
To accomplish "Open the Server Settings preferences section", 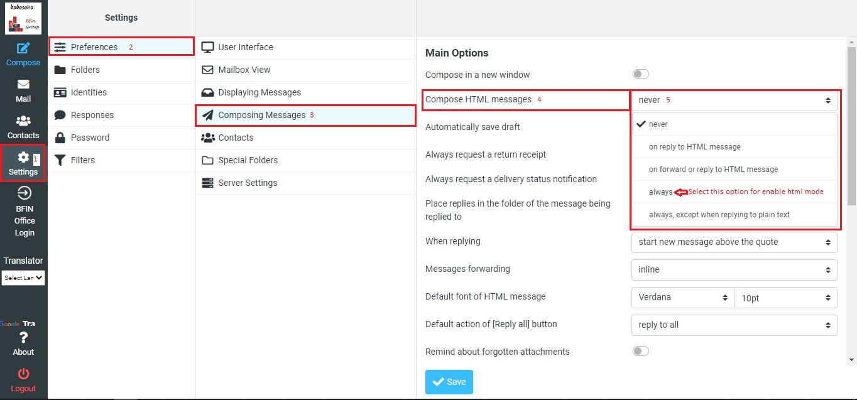I will coord(248,183).
